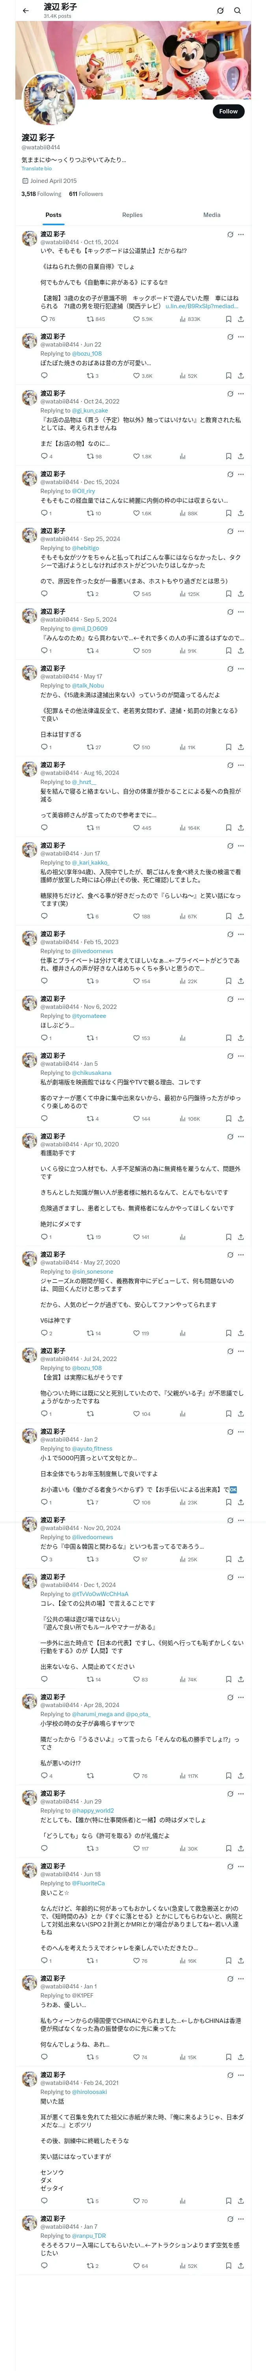Like the Sep 25, 2024 post

click(x=137, y=594)
